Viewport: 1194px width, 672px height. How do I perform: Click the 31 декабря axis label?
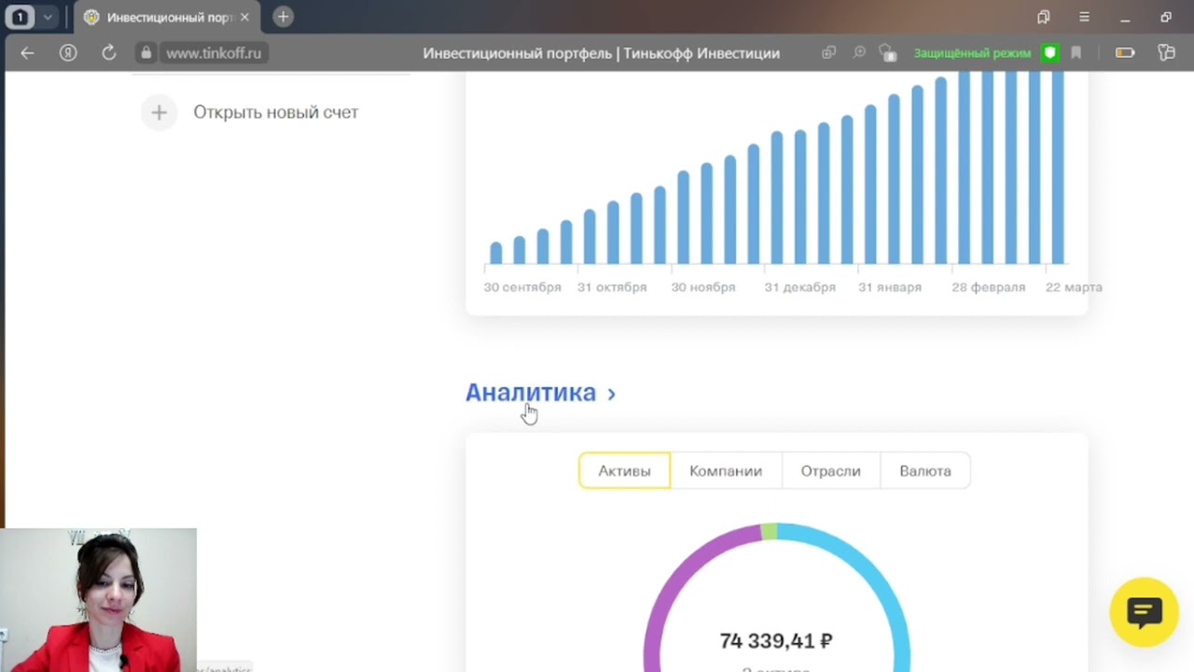click(x=800, y=287)
